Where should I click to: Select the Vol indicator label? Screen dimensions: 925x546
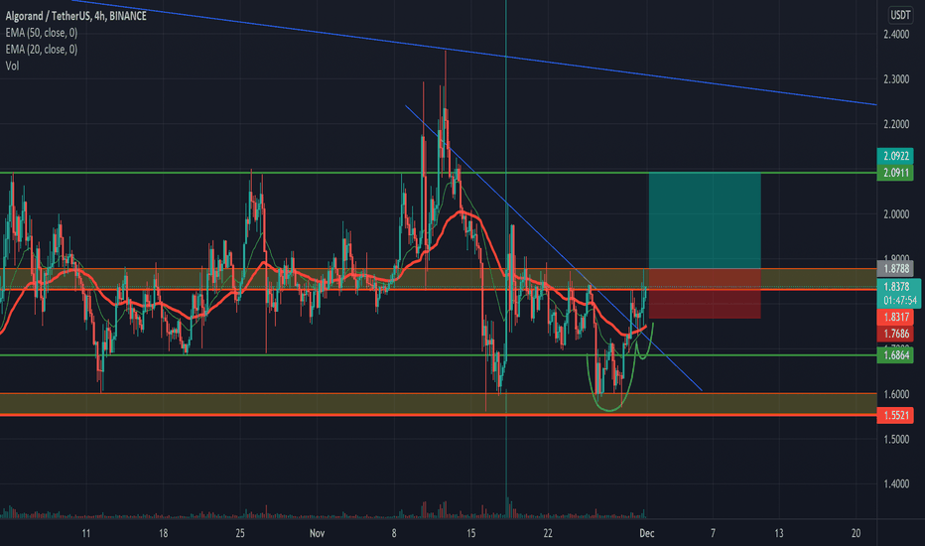tap(12, 66)
